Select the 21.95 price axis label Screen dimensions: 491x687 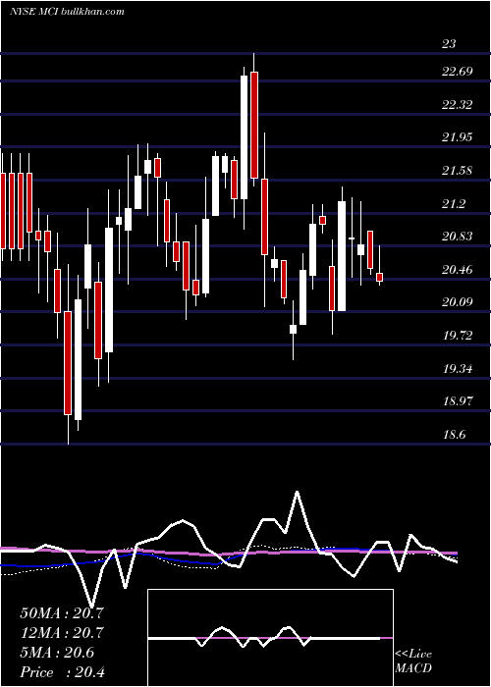pos(458,137)
